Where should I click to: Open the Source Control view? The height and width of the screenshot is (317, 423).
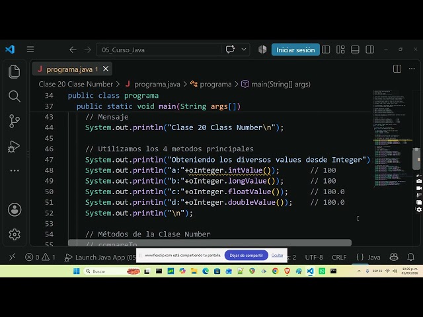tap(15, 122)
